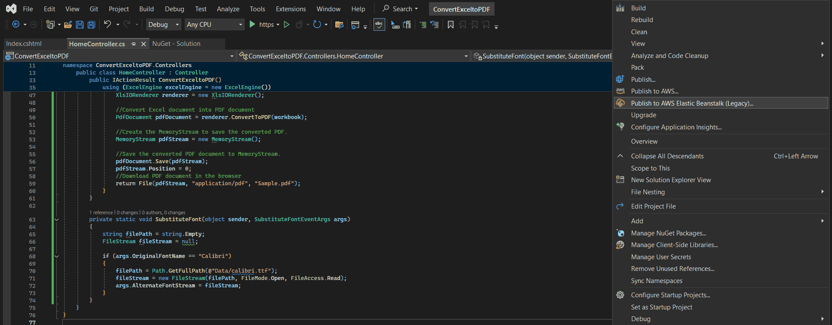Click the Uncomment selected lines icon
The height and width of the screenshot is (325, 832).
pyautogui.click(x=435, y=25)
